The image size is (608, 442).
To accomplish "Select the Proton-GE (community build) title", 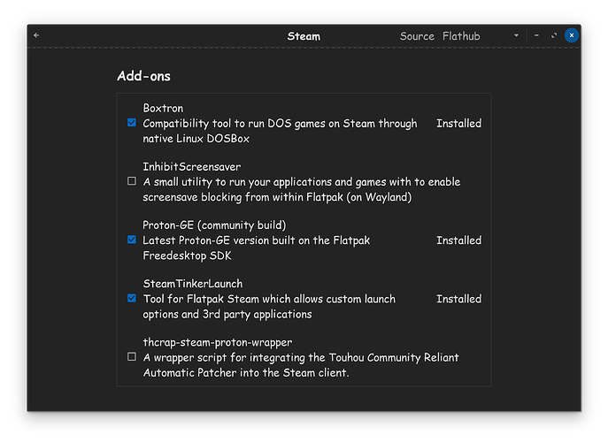I will pos(214,225).
